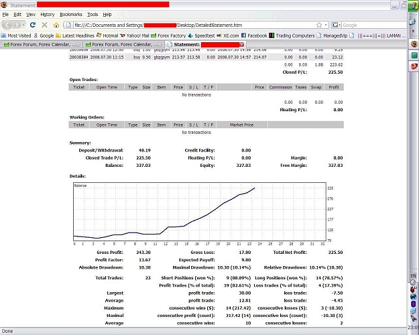Click the Closed P/L value 225.50
Screen dimensions: 419x335
tap(335, 72)
